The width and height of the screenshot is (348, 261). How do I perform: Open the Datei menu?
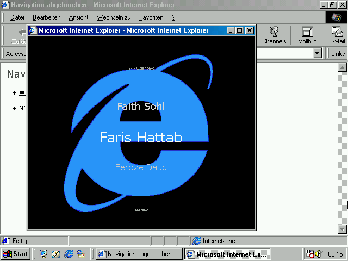[x=17, y=17]
